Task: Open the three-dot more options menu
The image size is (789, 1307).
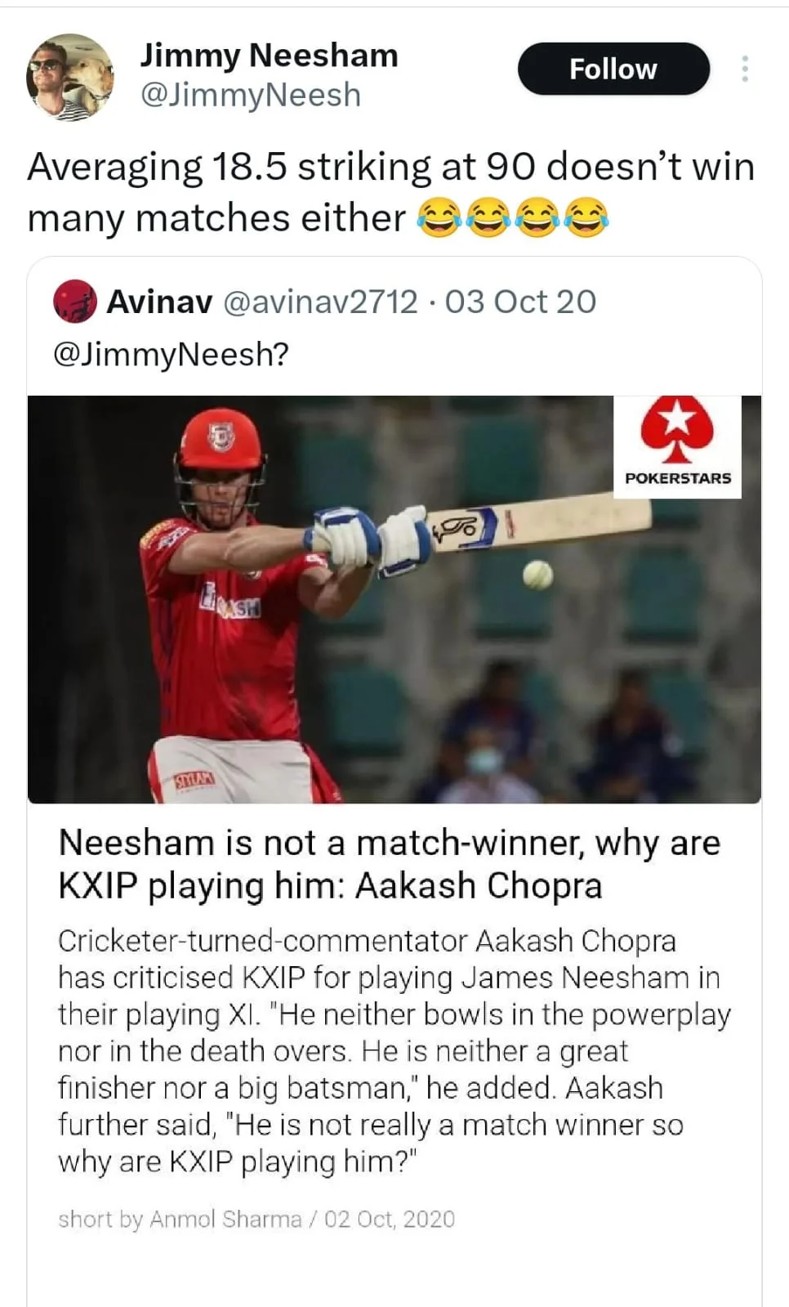Action: point(744,69)
